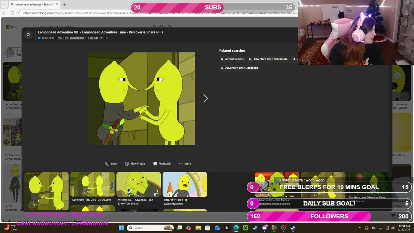414x233 pixels.
Task: Click the taskbar Search box
Action: pyautogui.click(x=150, y=228)
